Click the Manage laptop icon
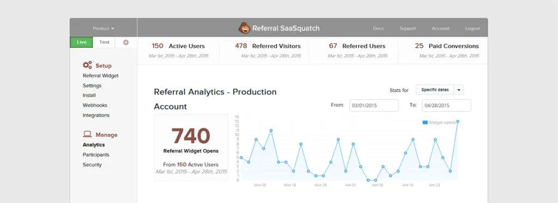 [87, 134]
